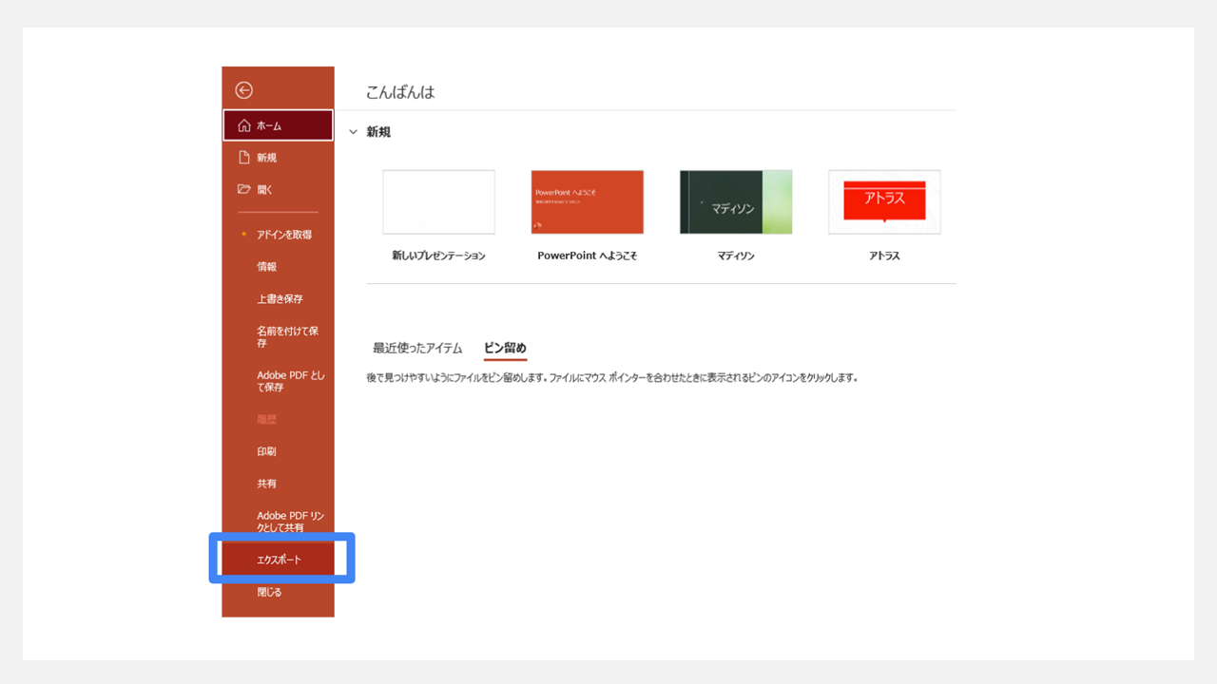Viewport: 1217px width, 684px height.
Task: Create 新しいプレゼンテーション blank thumbnail
Action: pyautogui.click(x=438, y=201)
